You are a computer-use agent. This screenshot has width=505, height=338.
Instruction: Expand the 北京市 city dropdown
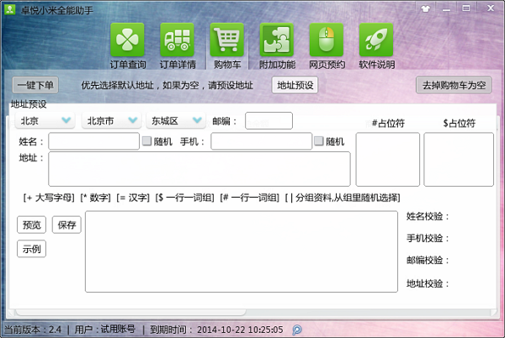click(111, 120)
